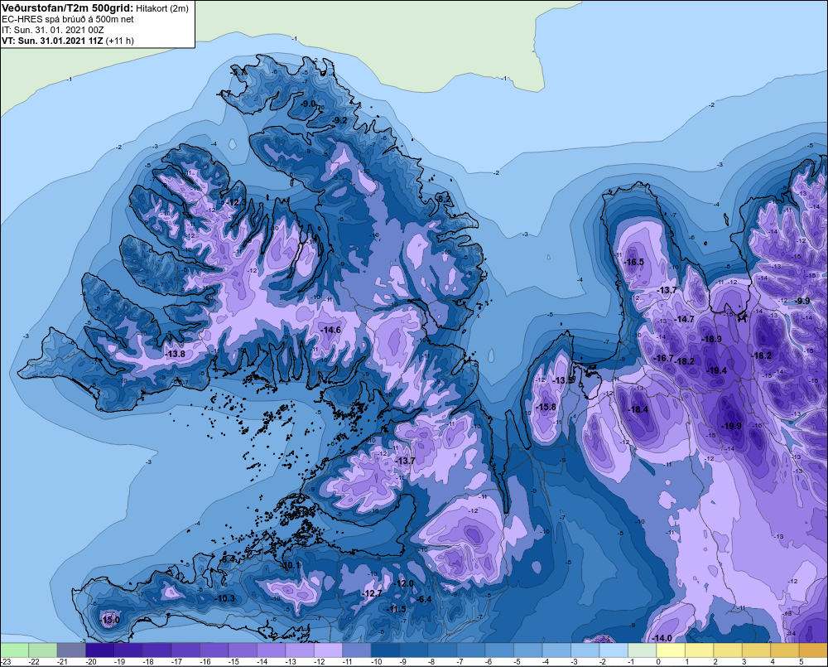This screenshot has width=828, height=667.
Task: Select the -10.3 temperature label
Action: click(225, 598)
